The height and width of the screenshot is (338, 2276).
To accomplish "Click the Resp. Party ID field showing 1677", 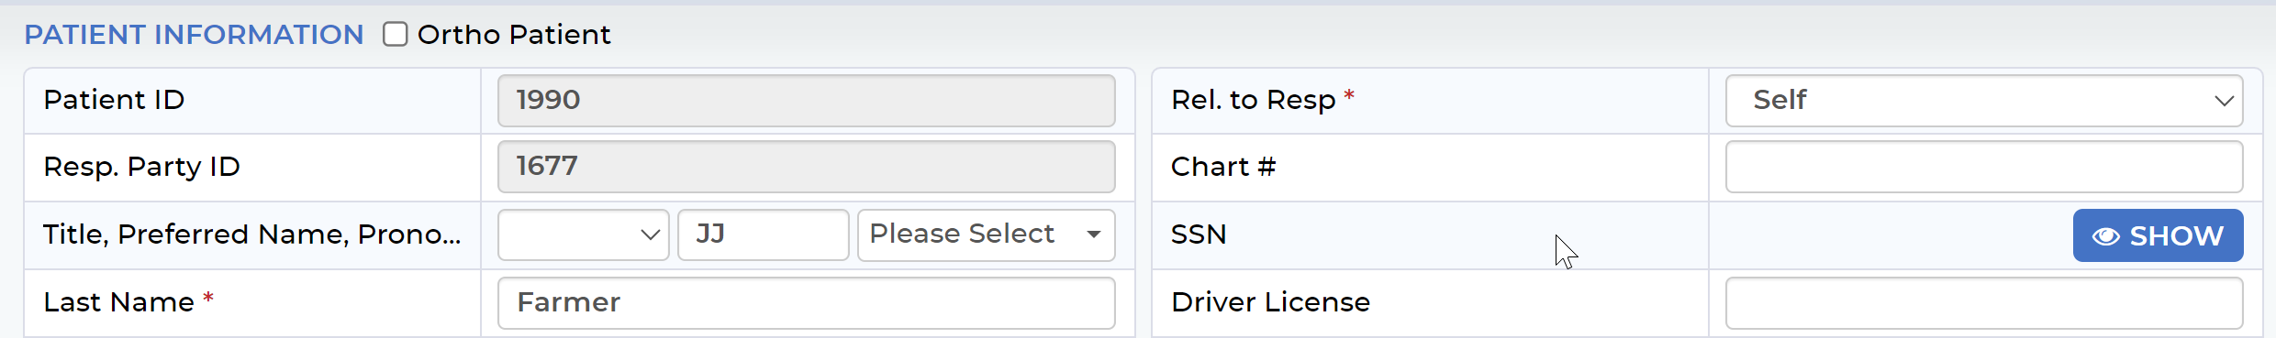I will pos(807,167).
